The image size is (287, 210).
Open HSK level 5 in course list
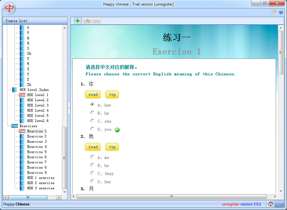[x=38, y=116]
